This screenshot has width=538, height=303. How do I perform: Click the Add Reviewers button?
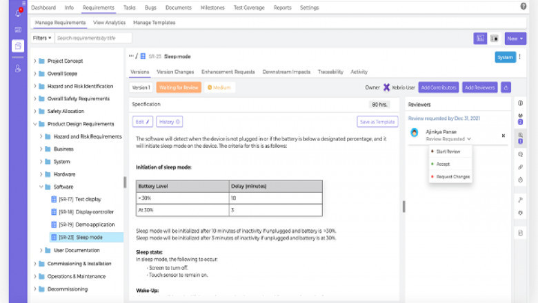pyautogui.click(x=479, y=87)
